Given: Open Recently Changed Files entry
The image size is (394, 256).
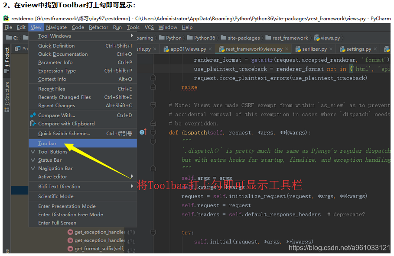Looking at the screenshot, I should (x=83, y=97).
